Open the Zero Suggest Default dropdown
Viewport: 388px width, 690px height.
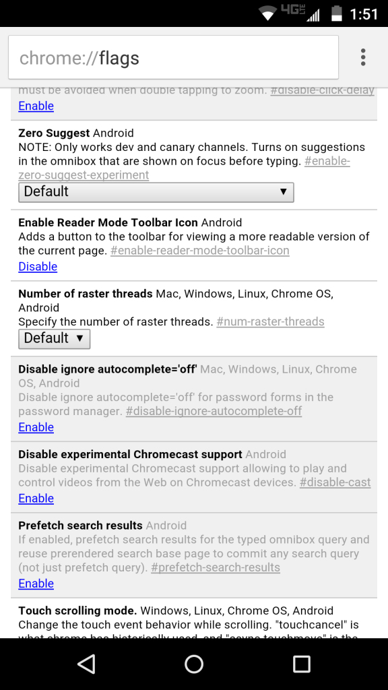coord(156,192)
